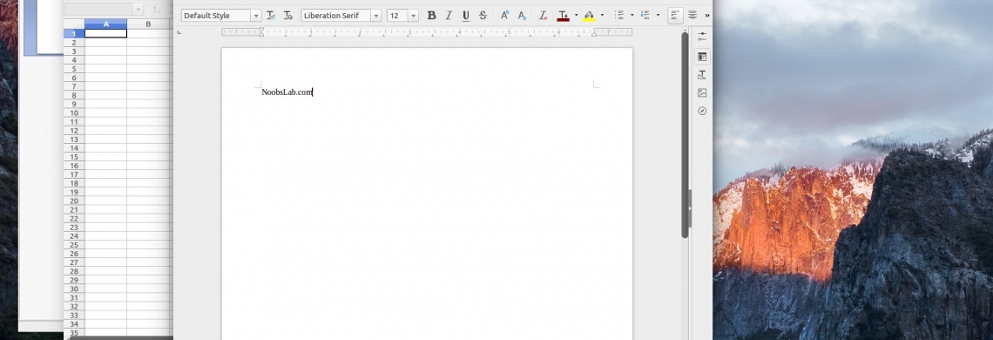Align text left in Writer
This screenshot has width=993, height=340.
tap(675, 15)
